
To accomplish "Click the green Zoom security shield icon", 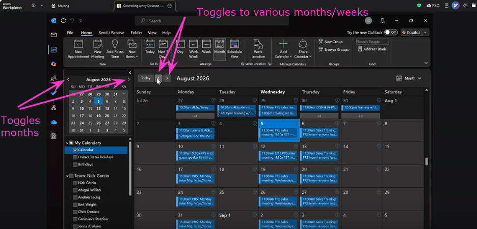I will click(419, 6).
